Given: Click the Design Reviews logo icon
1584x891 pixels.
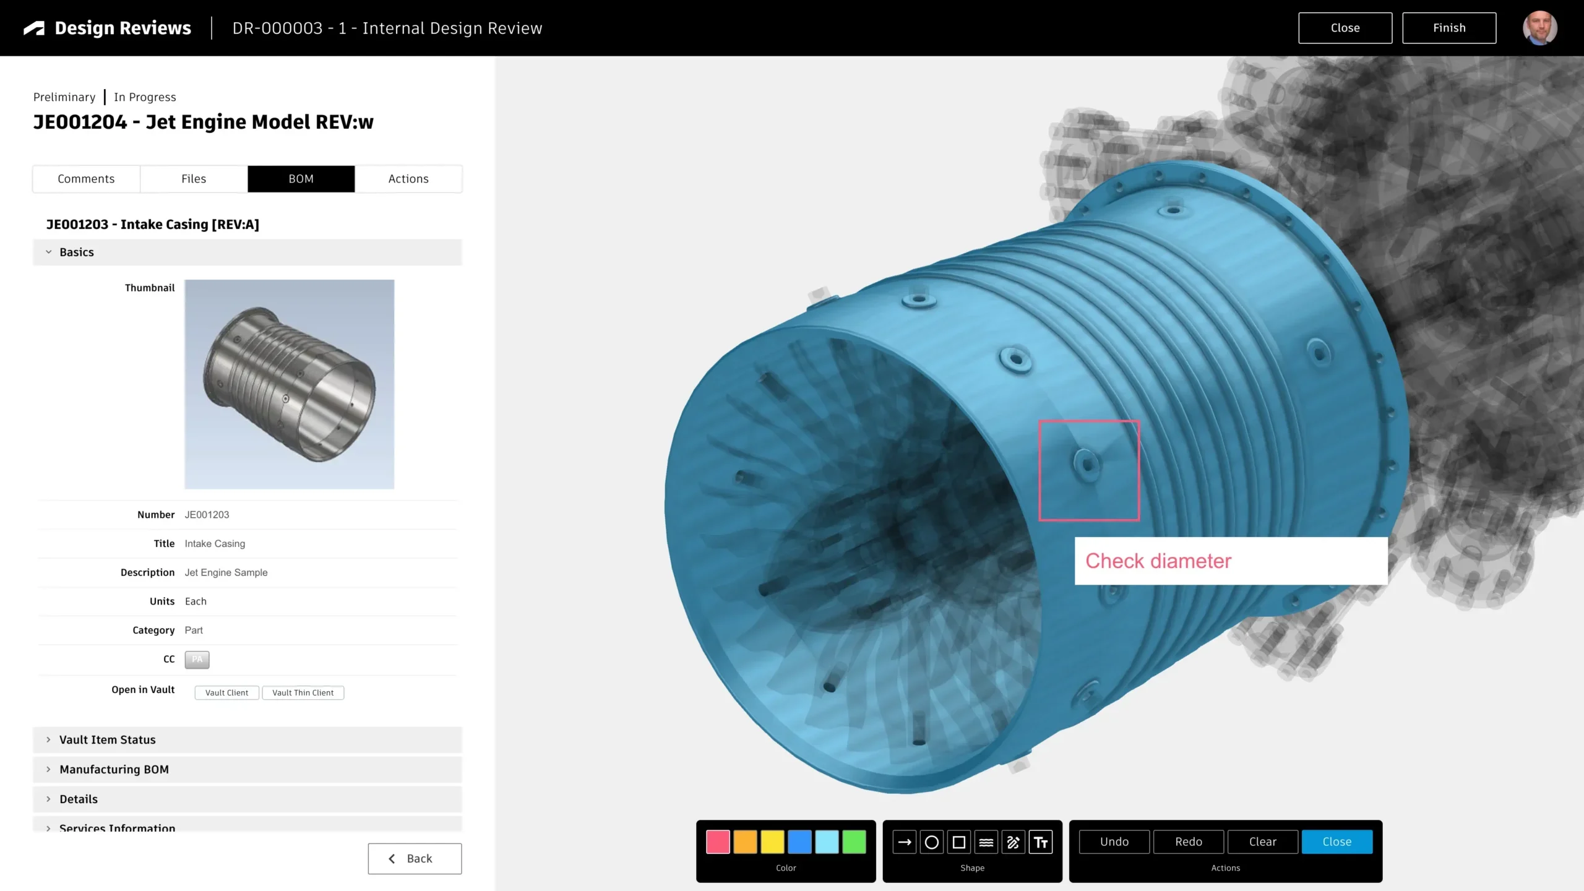Looking at the screenshot, I should pyautogui.click(x=35, y=28).
